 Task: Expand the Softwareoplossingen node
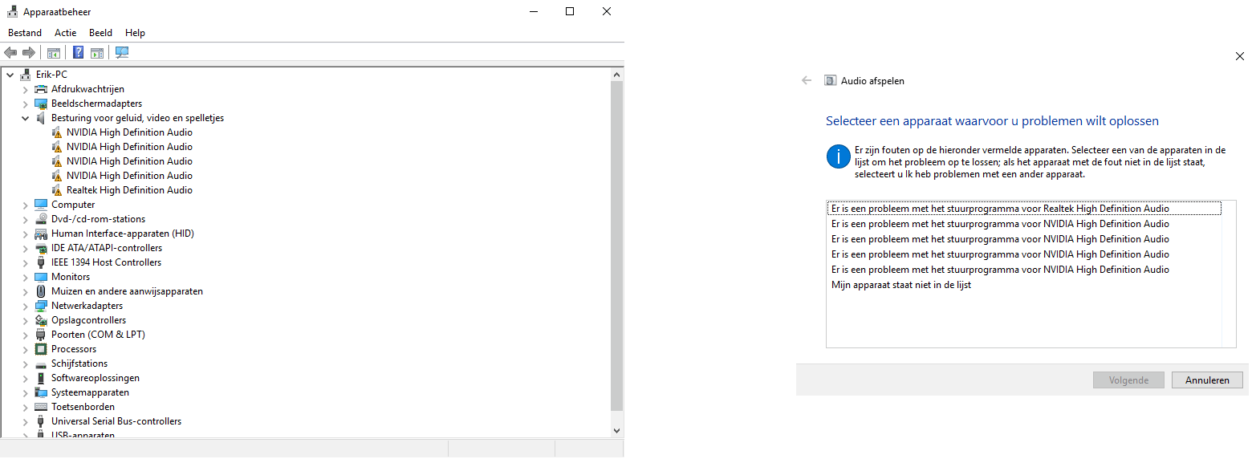coord(25,378)
